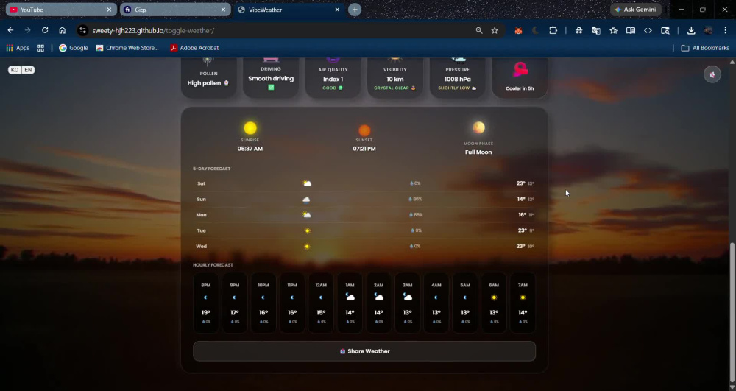
Task: View site information icon in address bar
Action: point(82,30)
